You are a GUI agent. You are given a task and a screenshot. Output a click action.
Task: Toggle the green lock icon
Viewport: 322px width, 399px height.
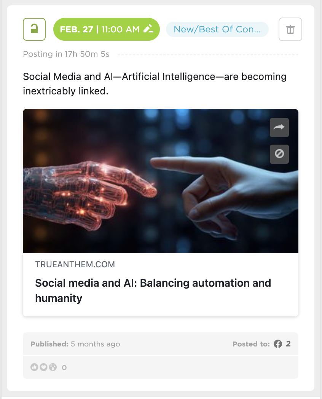[x=34, y=29]
